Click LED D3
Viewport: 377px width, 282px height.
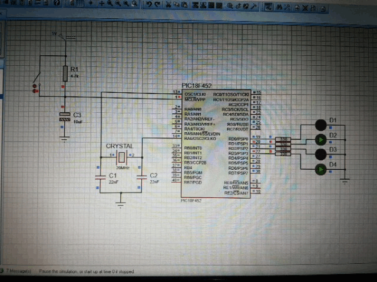[x=320, y=155]
